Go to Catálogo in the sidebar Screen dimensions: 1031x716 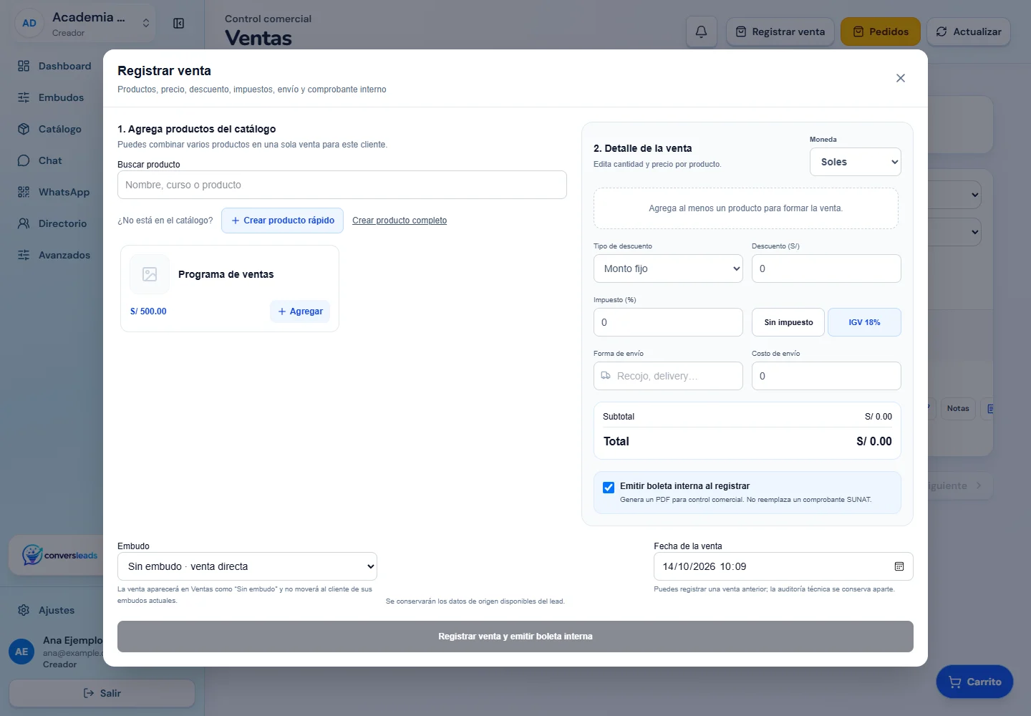[x=59, y=129]
